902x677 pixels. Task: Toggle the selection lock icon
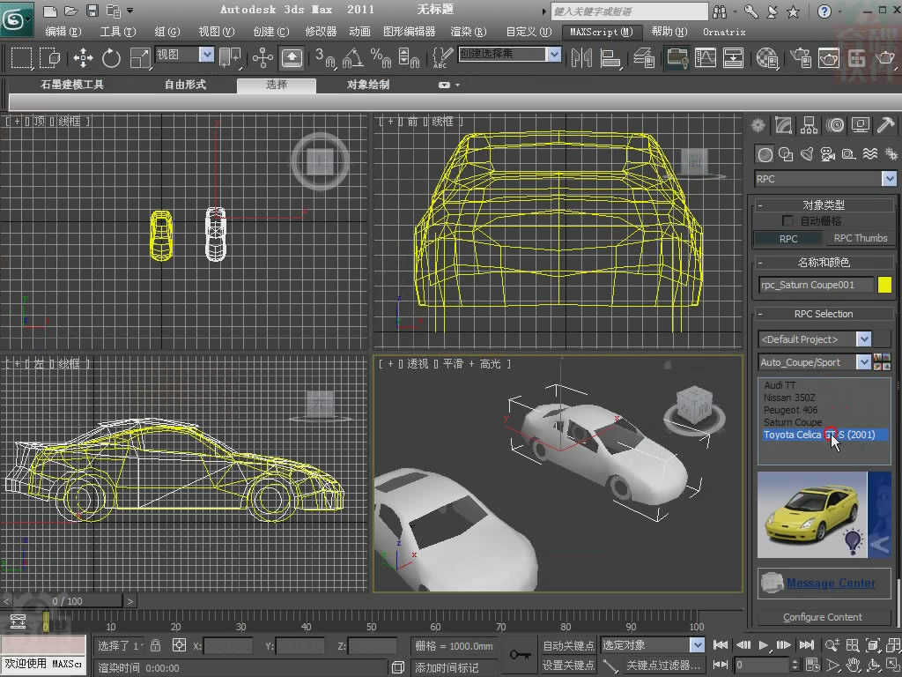(155, 645)
